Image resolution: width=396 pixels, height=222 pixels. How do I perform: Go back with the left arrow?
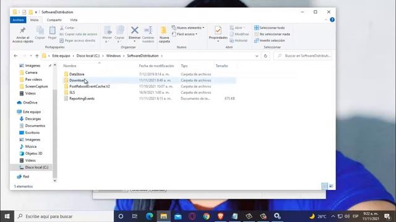tap(15, 56)
